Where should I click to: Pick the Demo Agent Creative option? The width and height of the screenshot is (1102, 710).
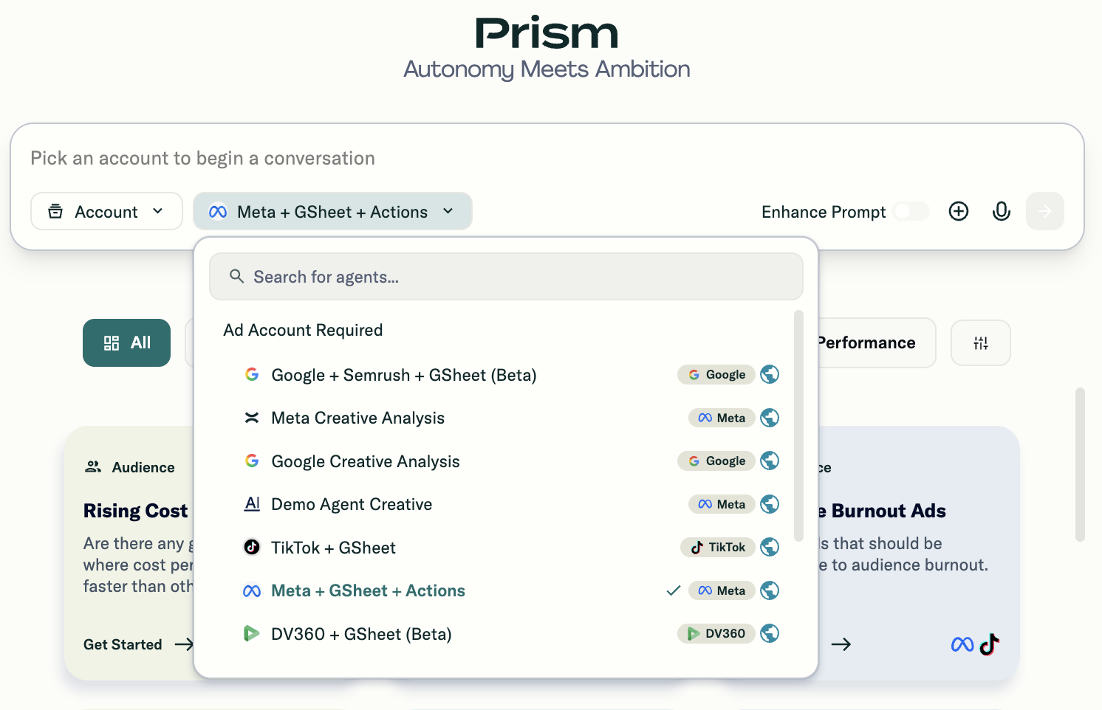[352, 505]
